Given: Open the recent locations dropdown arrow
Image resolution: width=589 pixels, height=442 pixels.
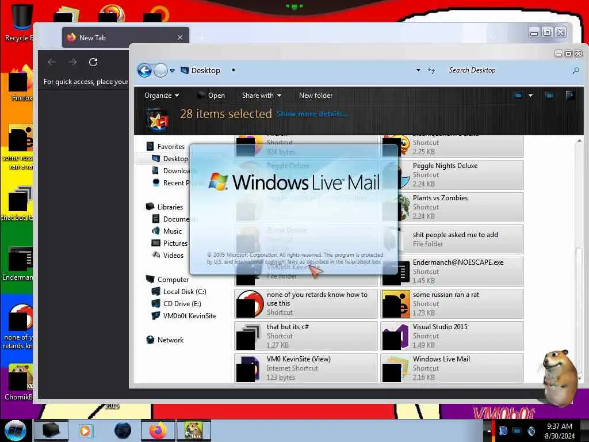Looking at the screenshot, I should pos(172,71).
